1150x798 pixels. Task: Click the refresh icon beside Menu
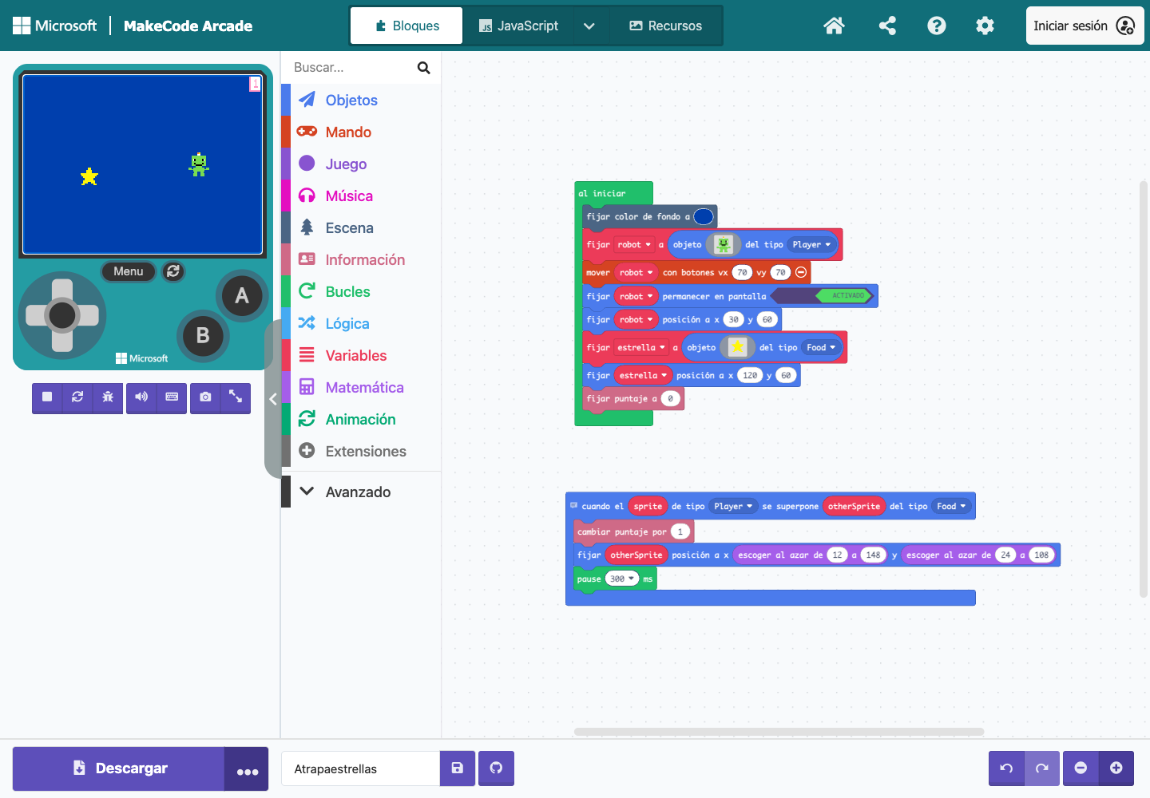pyautogui.click(x=173, y=271)
